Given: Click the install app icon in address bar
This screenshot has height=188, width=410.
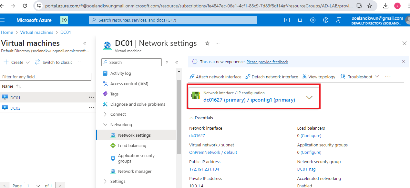Looking at the screenshot, I should 359,6.
